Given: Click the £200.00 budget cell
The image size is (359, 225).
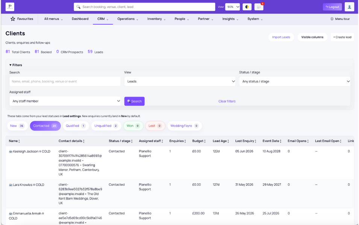Looking at the screenshot, I should 198,213.
